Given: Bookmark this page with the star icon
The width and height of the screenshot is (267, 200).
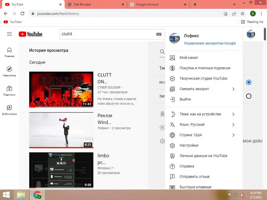Looking at the screenshot, I should point(242,14).
